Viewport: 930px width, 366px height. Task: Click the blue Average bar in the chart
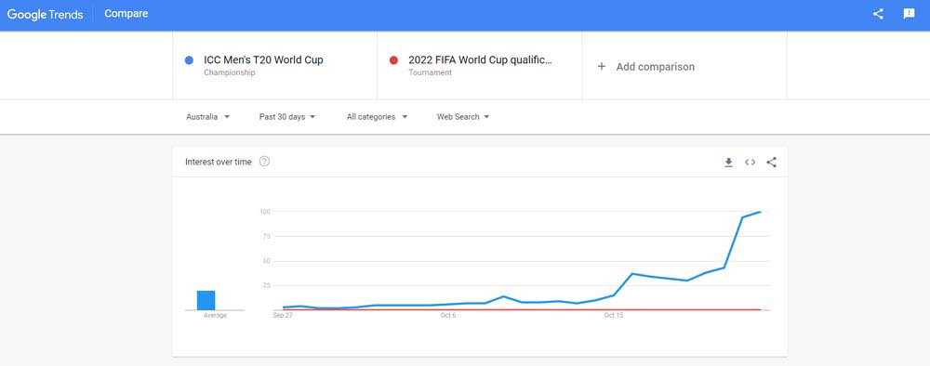[x=206, y=300]
